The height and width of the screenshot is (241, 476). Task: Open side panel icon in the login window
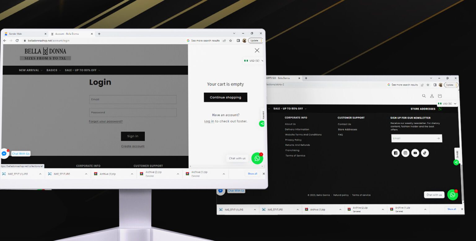click(x=238, y=41)
